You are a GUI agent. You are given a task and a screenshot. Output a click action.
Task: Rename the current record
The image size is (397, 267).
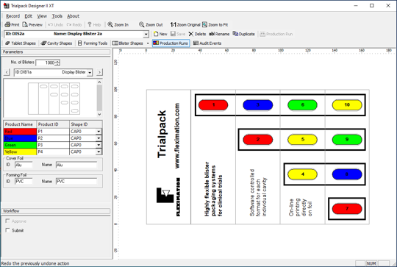[219, 34]
